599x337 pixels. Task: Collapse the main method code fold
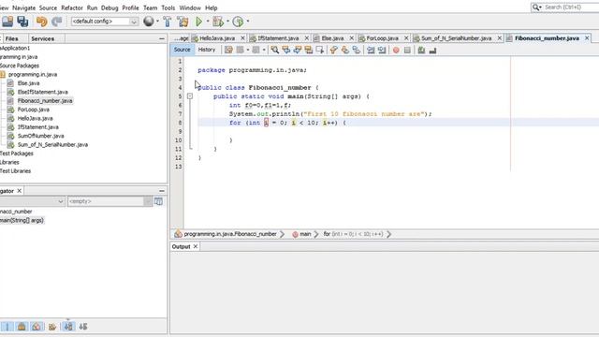[190, 96]
